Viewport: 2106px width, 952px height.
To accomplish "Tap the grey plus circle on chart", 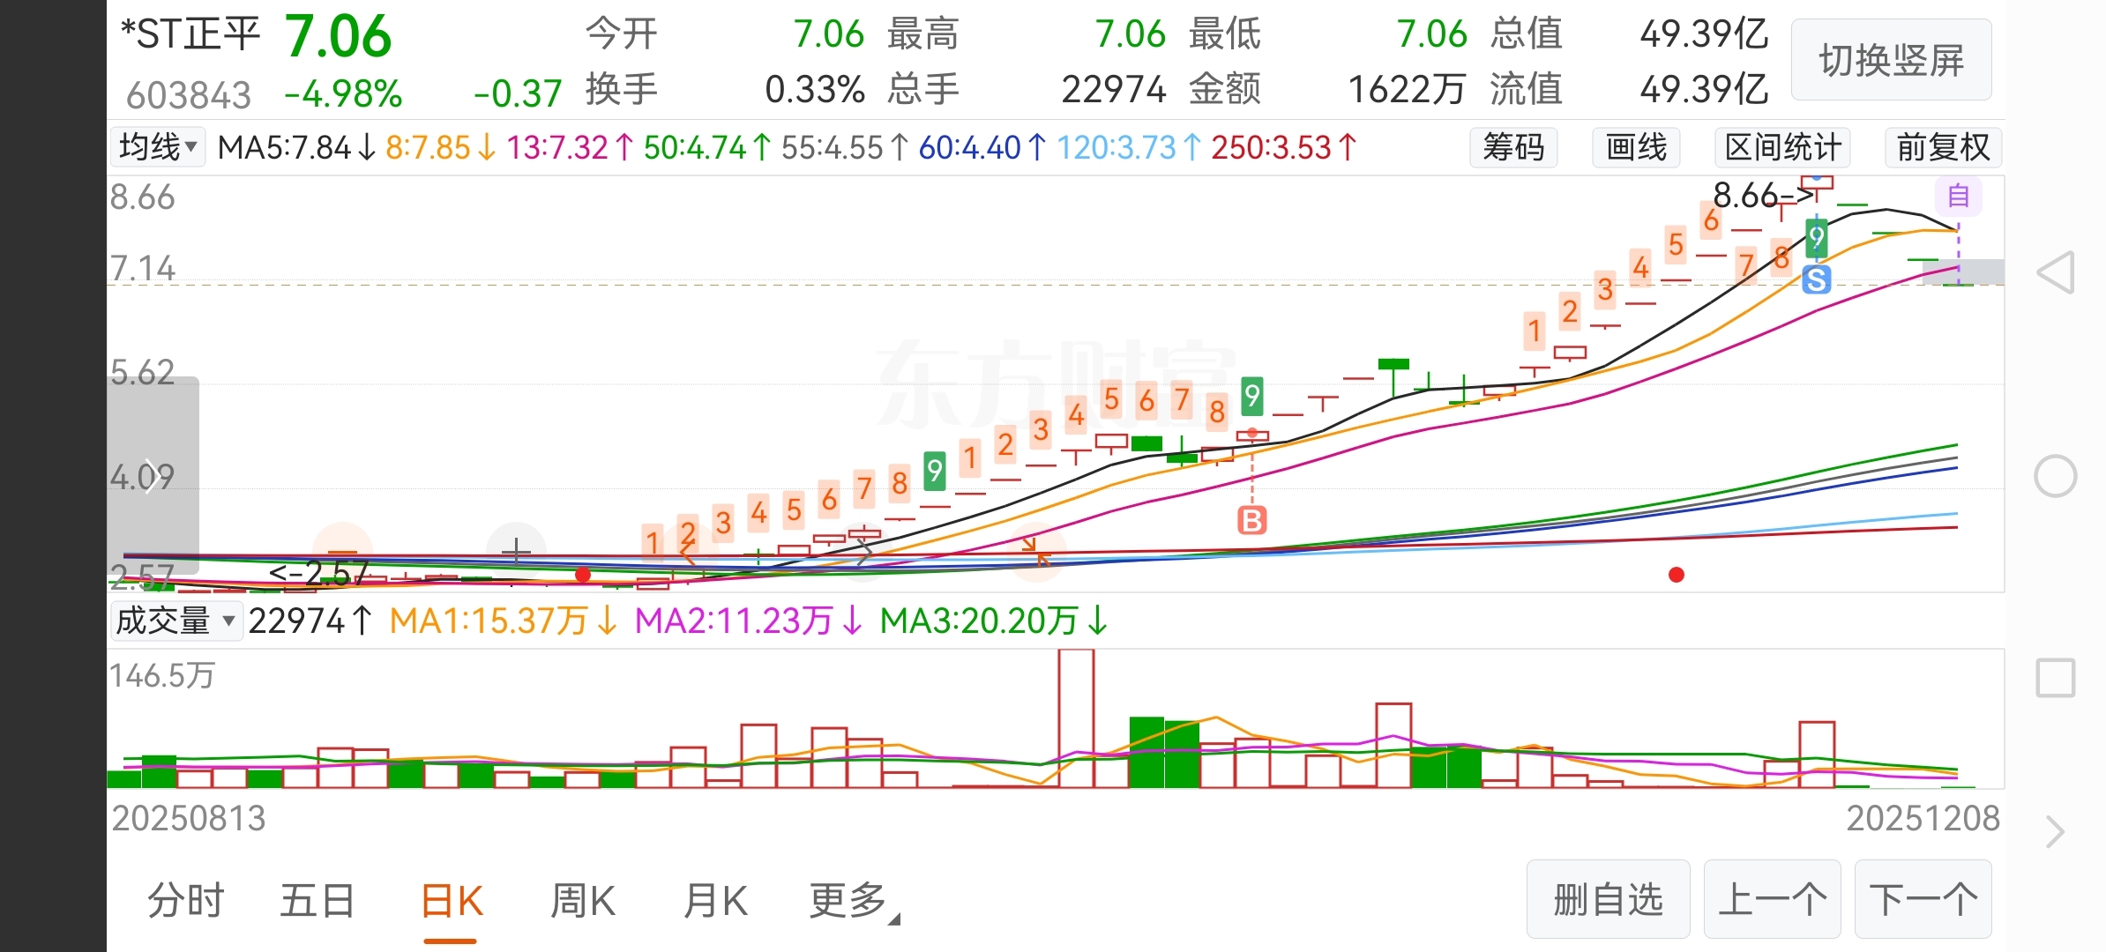I will point(516,553).
